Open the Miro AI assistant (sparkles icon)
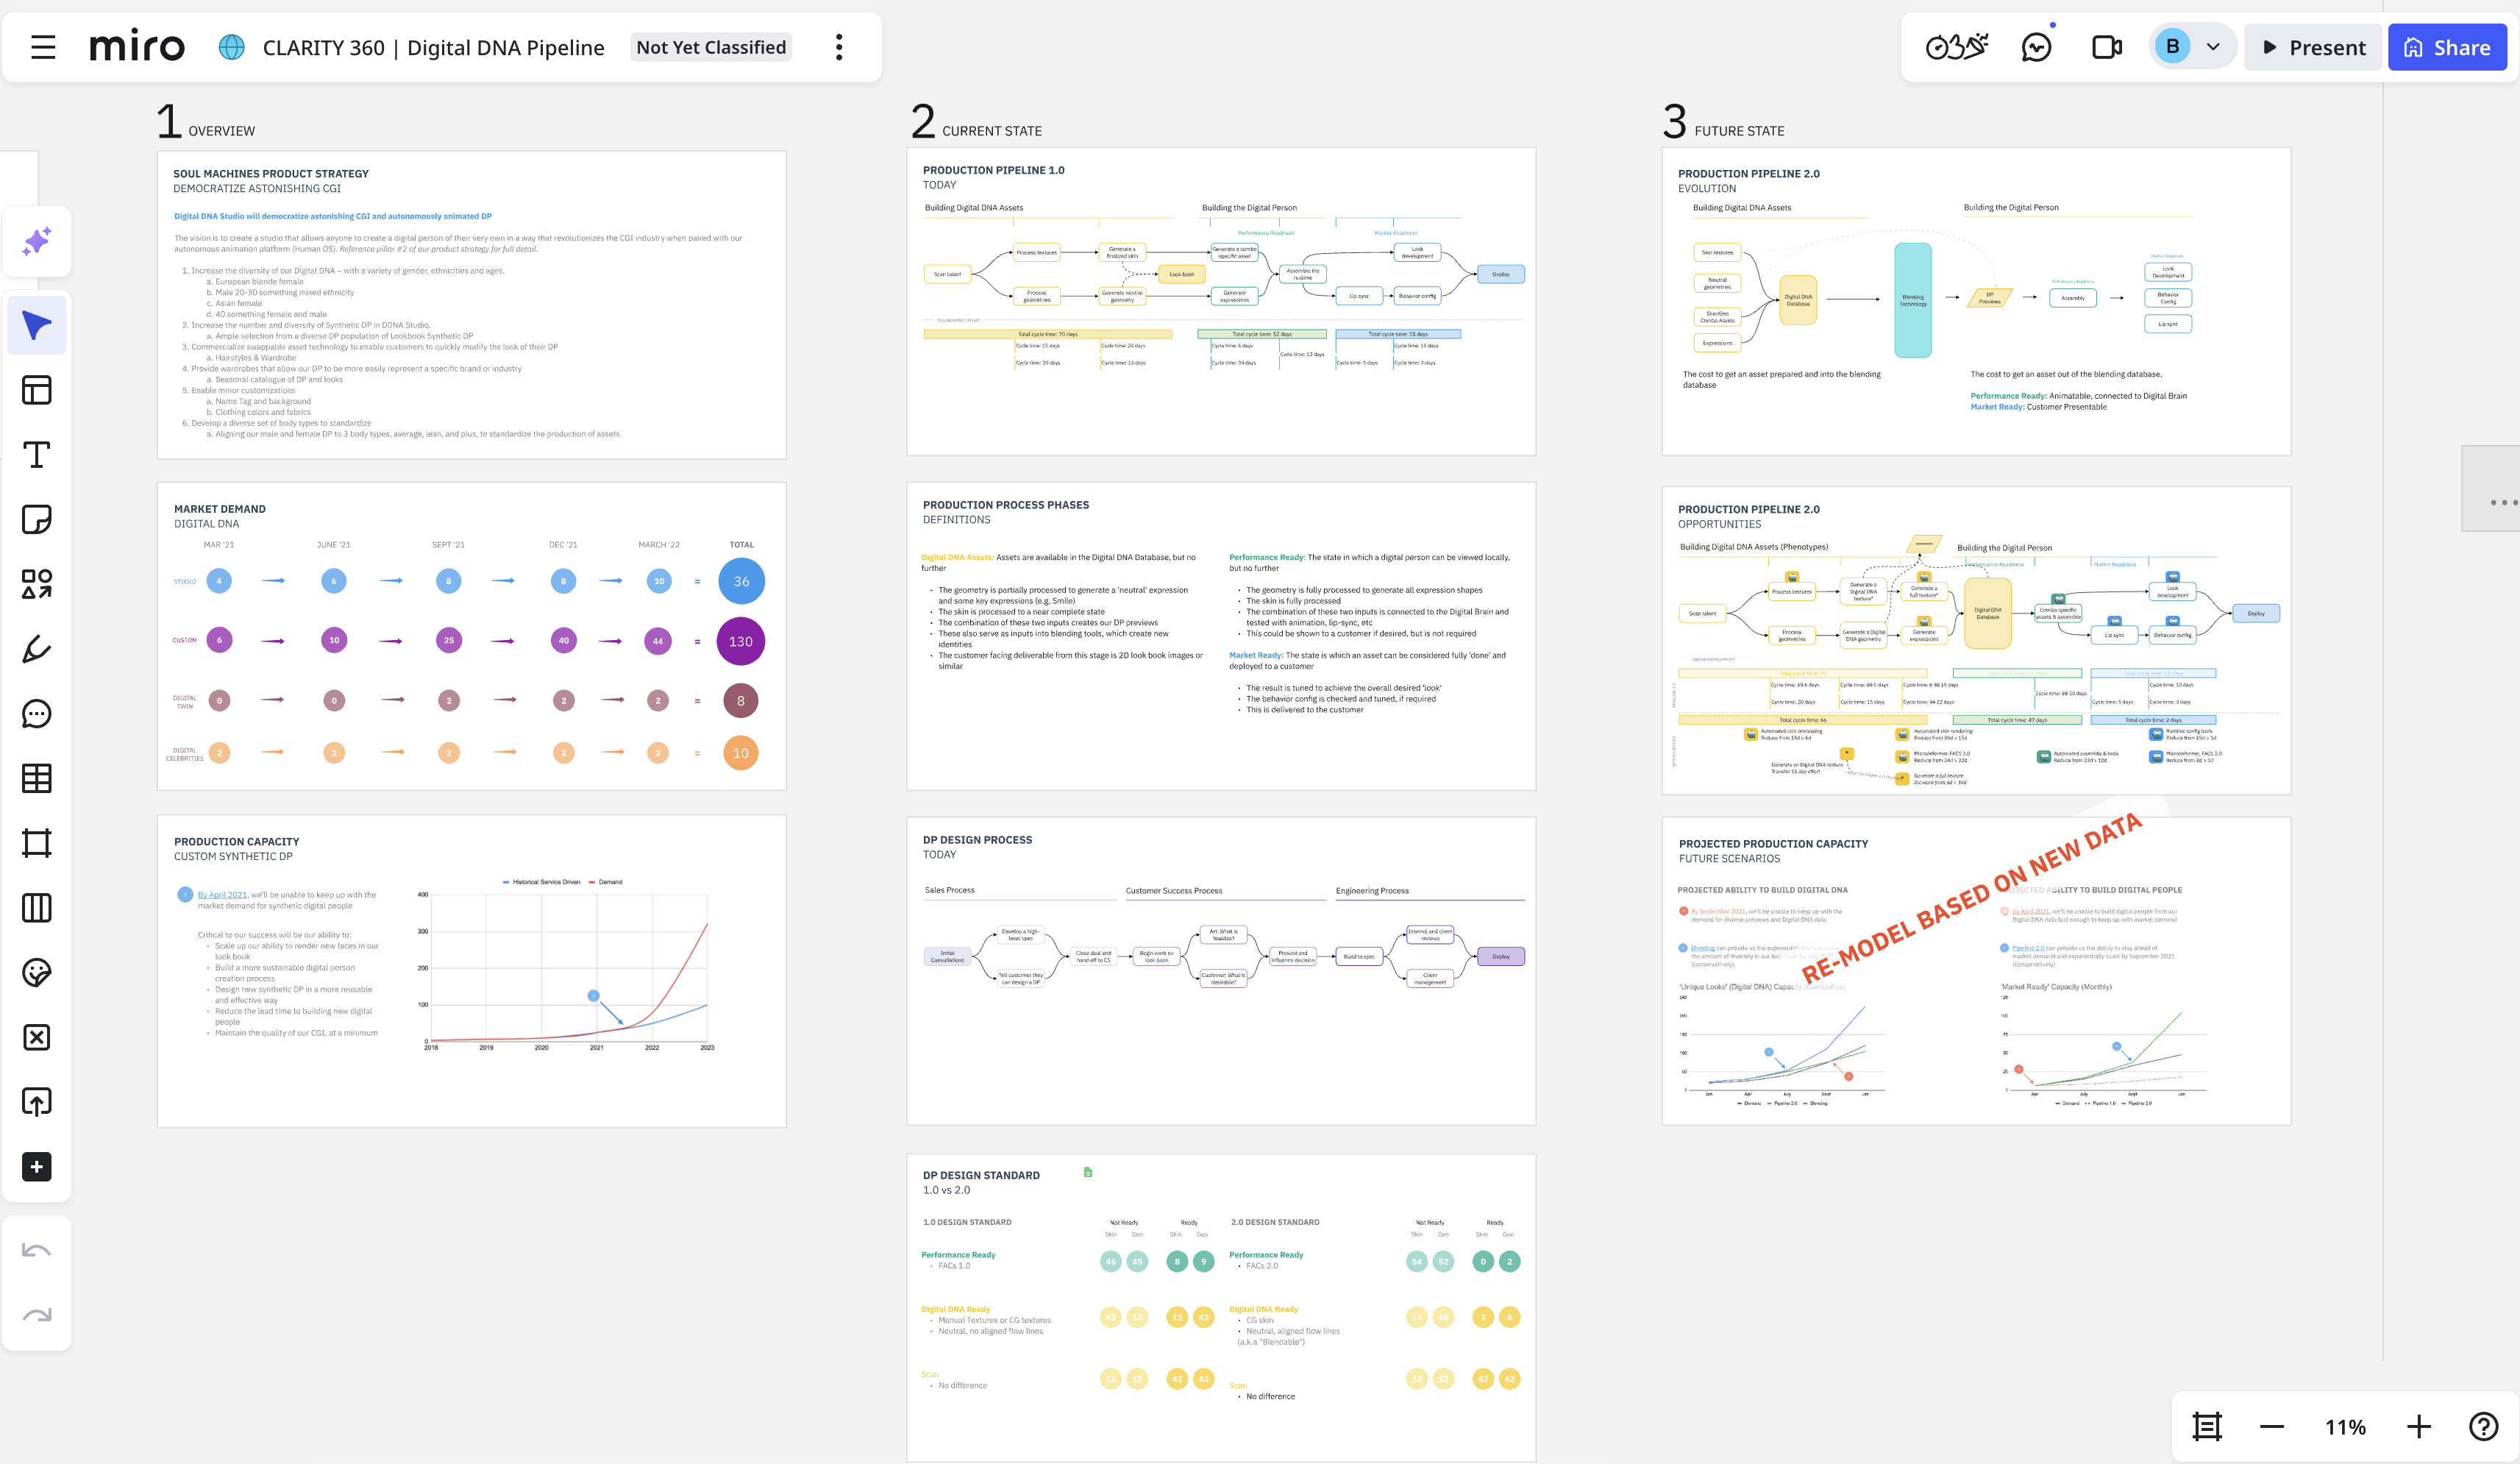The width and height of the screenshot is (2520, 1464). tap(36, 241)
